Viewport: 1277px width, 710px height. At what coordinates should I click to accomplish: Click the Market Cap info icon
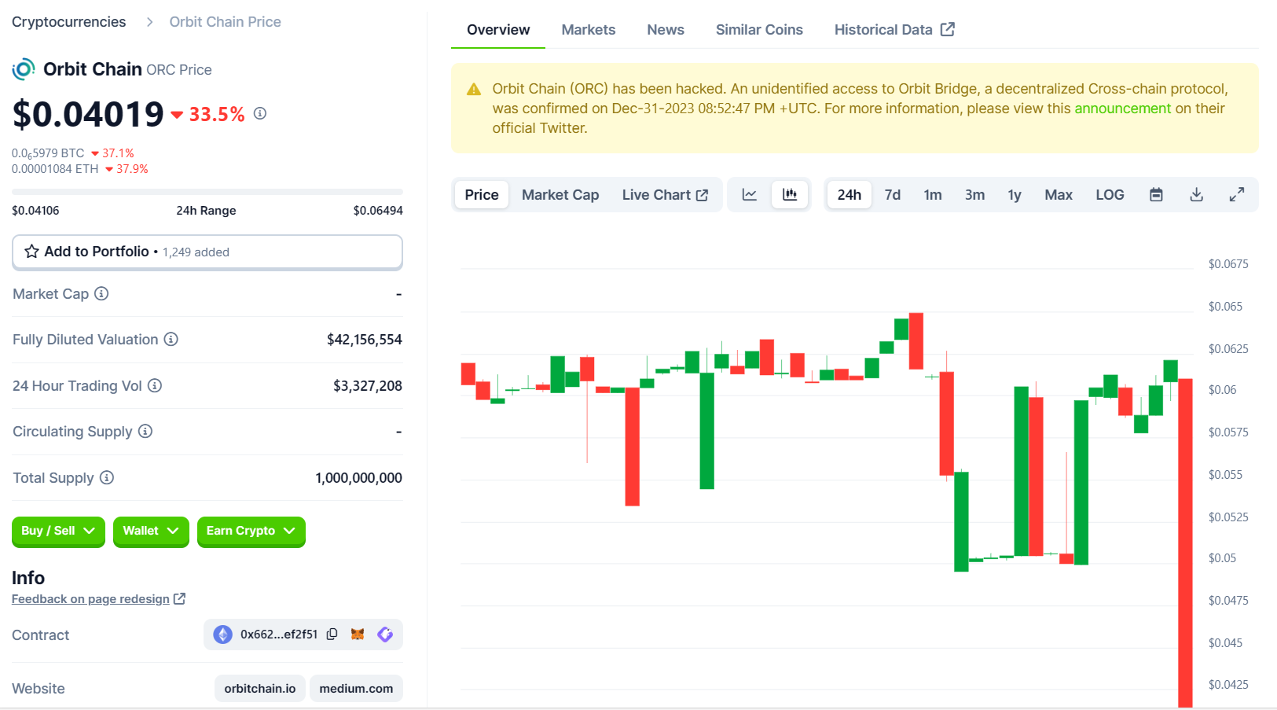[x=101, y=293]
